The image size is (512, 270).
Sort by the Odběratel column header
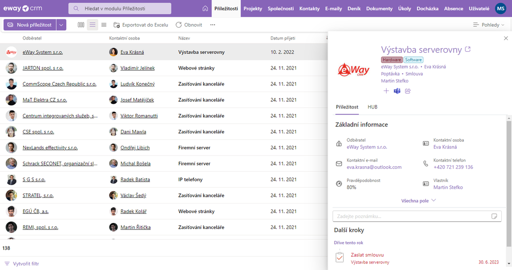[x=32, y=38]
